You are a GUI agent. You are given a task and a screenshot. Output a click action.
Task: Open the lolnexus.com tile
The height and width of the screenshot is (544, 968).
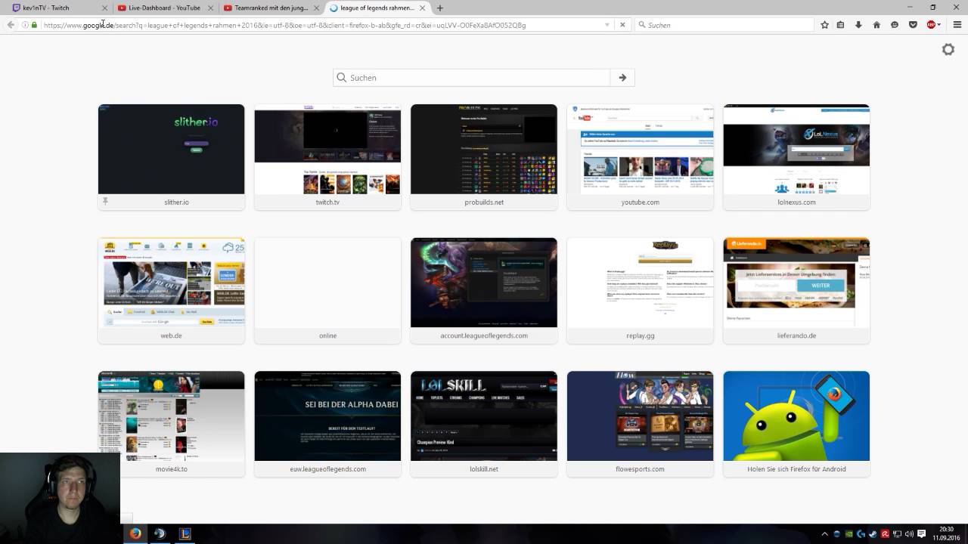796,157
